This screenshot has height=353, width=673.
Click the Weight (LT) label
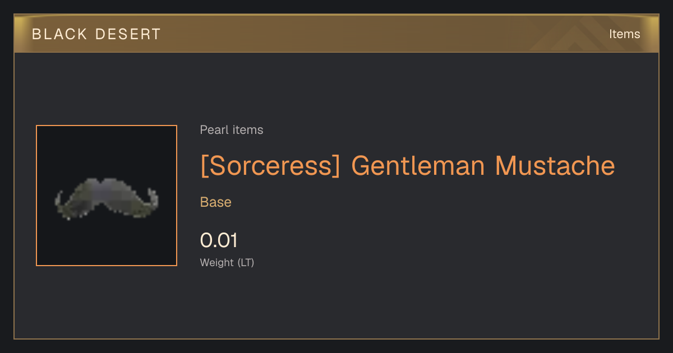click(x=227, y=262)
